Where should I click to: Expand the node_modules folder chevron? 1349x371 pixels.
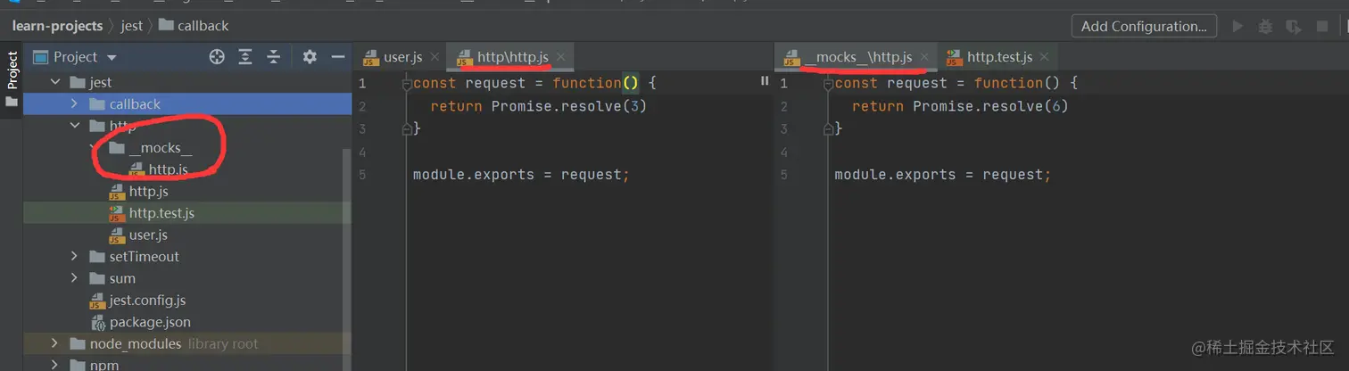pyautogui.click(x=54, y=343)
